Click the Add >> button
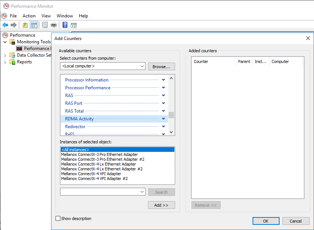The image size is (314, 230). point(161,205)
